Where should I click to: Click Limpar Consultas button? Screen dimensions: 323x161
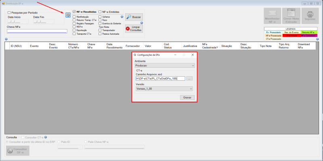point(134,29)
